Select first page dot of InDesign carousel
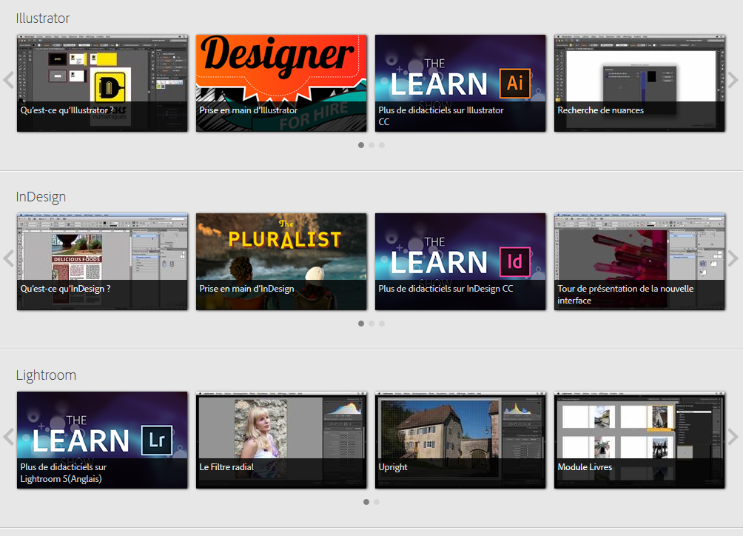This screenshot has width=743, height=536. click(x=361, y=324)
